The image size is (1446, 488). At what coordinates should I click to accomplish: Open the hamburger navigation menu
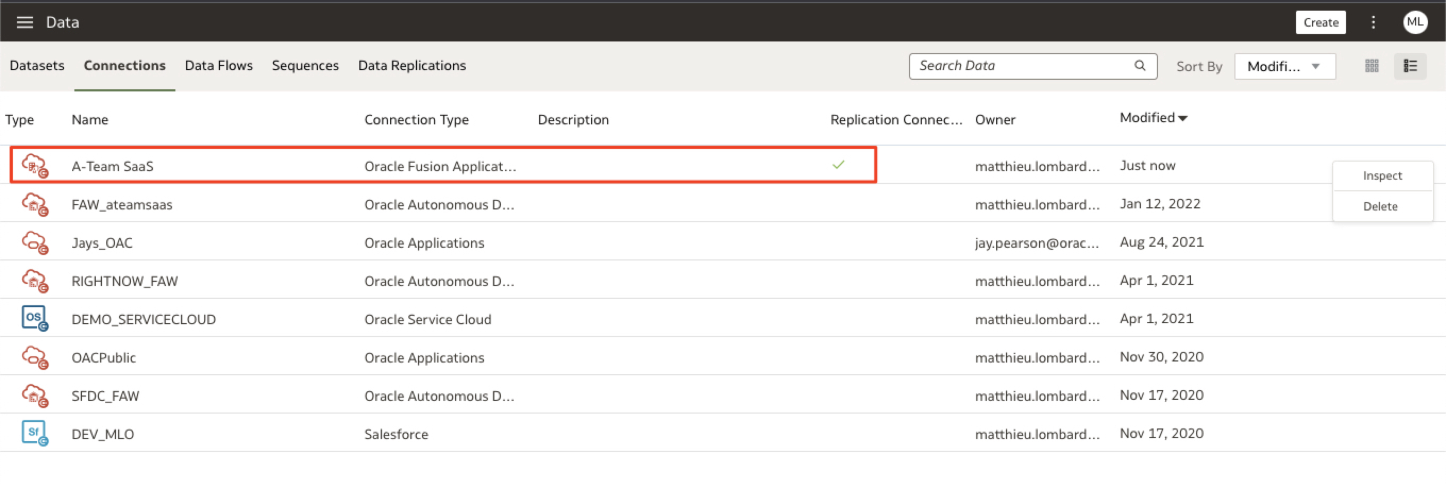(24, 22)
